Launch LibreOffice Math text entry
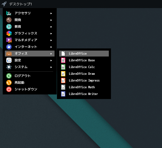 point(82,87)
